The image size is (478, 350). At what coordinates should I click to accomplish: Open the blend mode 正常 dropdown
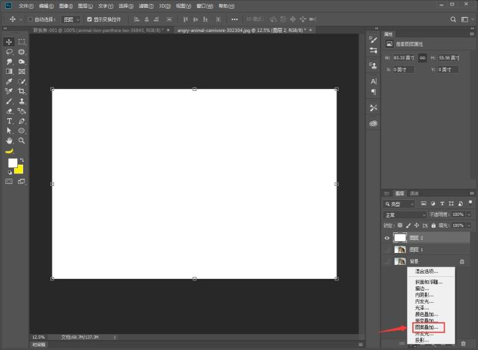tap(405, 215)
